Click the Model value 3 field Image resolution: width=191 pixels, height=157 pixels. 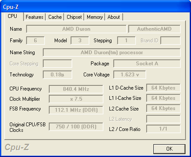coord(80,41)
